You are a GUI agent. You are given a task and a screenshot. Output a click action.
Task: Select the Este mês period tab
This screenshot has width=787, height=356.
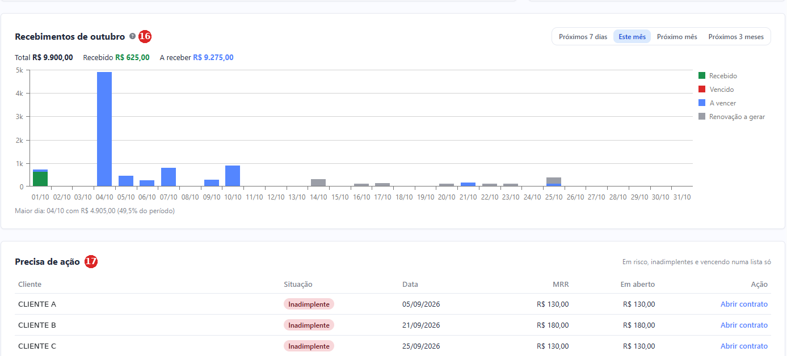tap(632, 37)
